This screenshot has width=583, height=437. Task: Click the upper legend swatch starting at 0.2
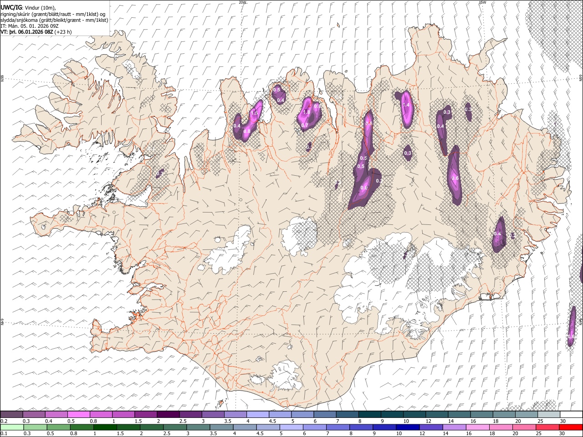pos(11,414)
